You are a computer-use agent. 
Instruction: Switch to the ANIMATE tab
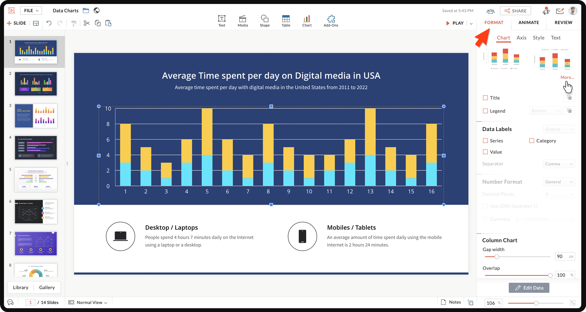tap(529, 23)
